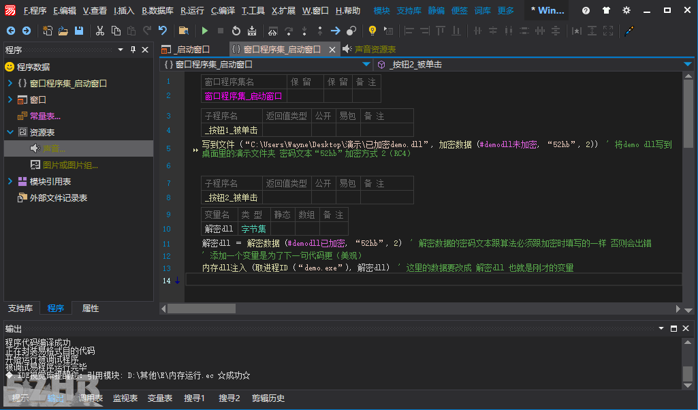Expand the 窗口 tree node

pyautogui.click(x=10, y=99)
